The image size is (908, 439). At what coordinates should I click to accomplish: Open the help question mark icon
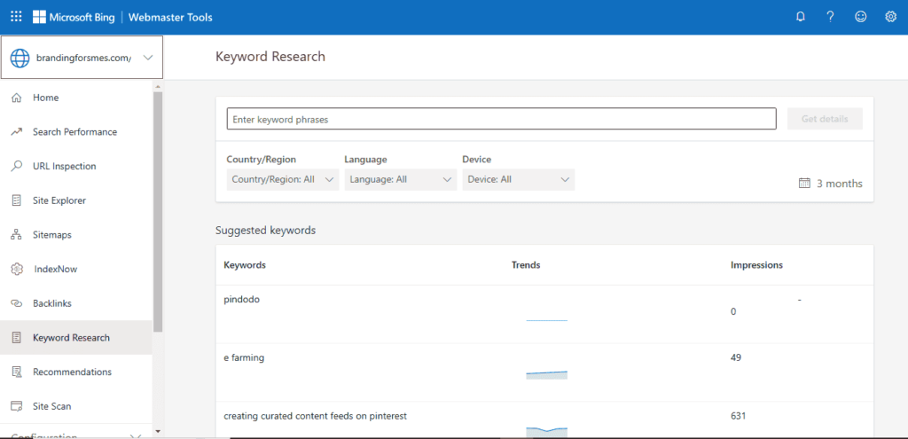pyautogui.click(x=830, y=17)
